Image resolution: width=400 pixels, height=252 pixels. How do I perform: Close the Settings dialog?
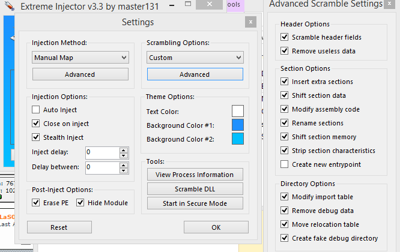pos(250,22)
